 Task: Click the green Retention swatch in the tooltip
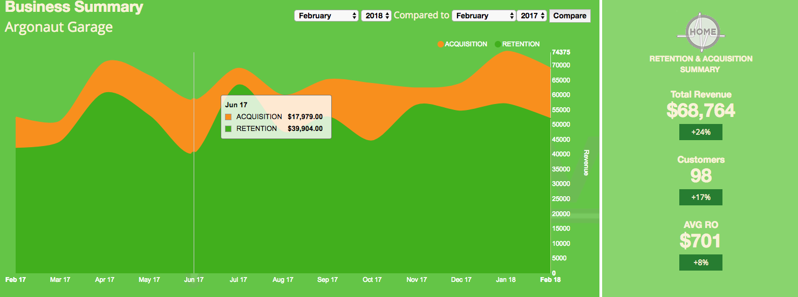(229, 129)
